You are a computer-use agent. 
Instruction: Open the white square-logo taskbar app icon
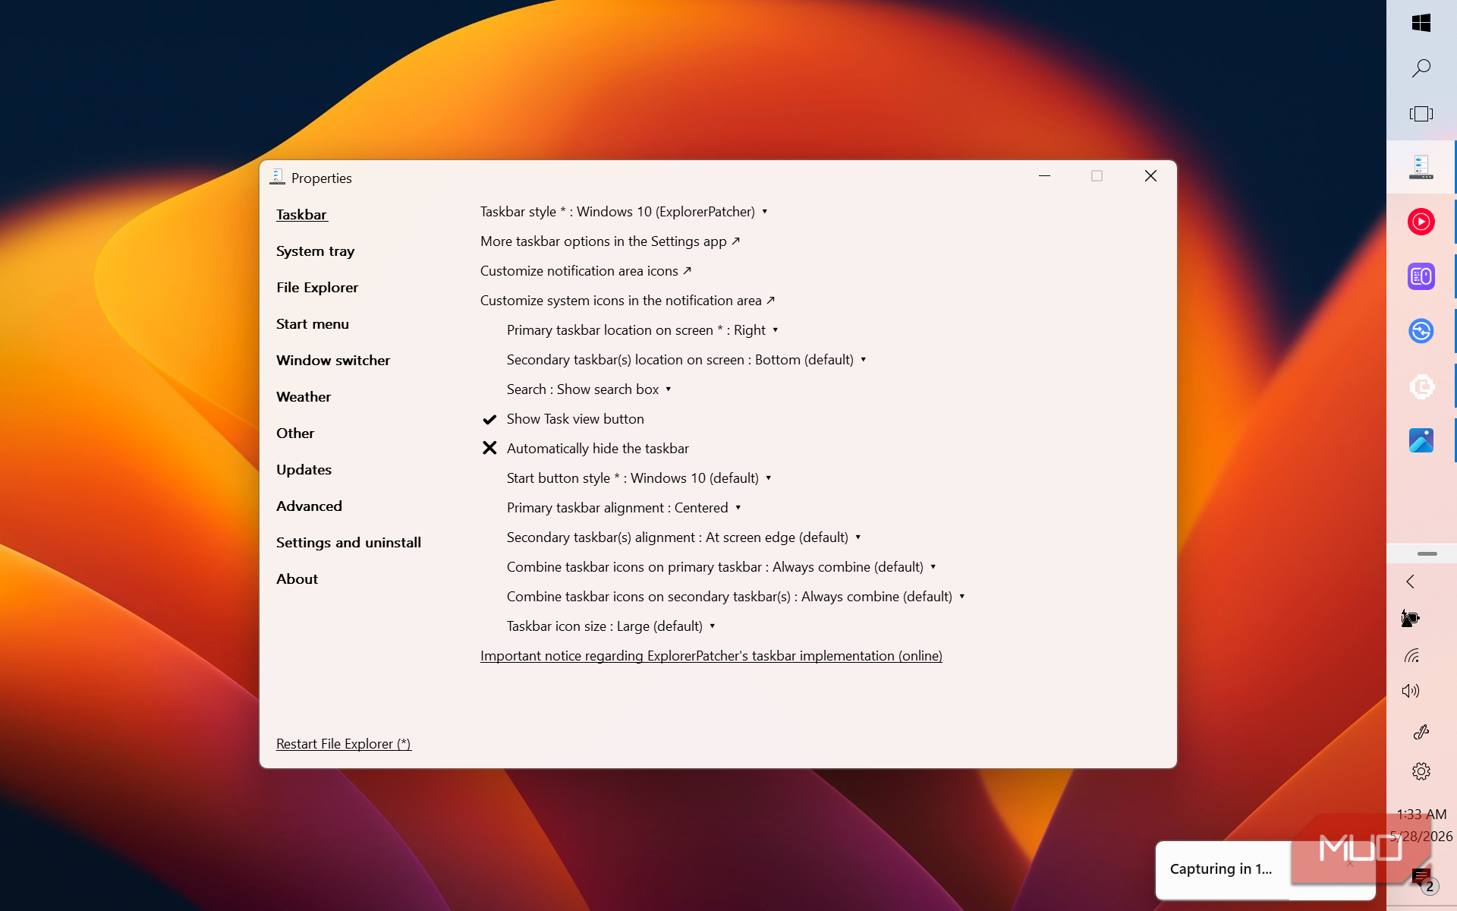tap(1421, 386)
